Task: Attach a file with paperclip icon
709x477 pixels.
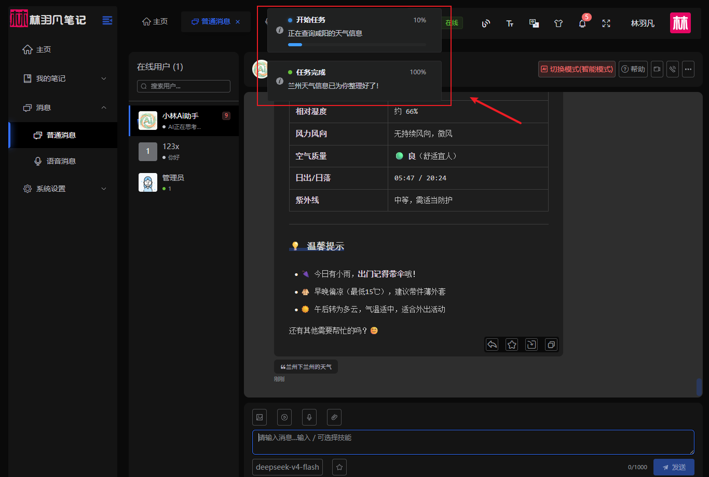Action: coord(334,417)
